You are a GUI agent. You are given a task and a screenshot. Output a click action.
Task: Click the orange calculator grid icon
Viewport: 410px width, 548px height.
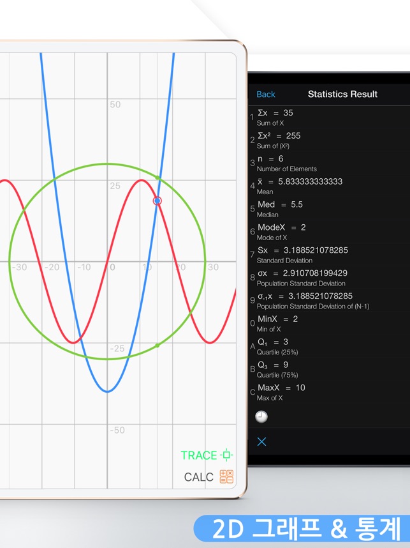pyautogui.click(x=226, y=476)
